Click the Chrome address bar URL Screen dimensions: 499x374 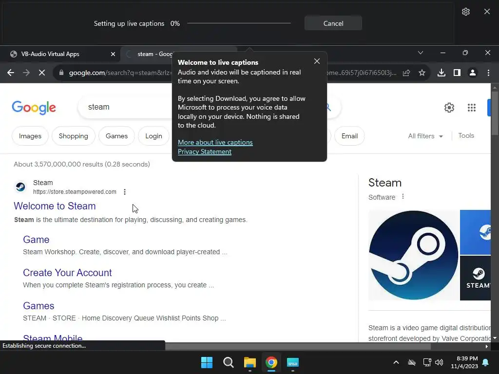coord(120,73)
